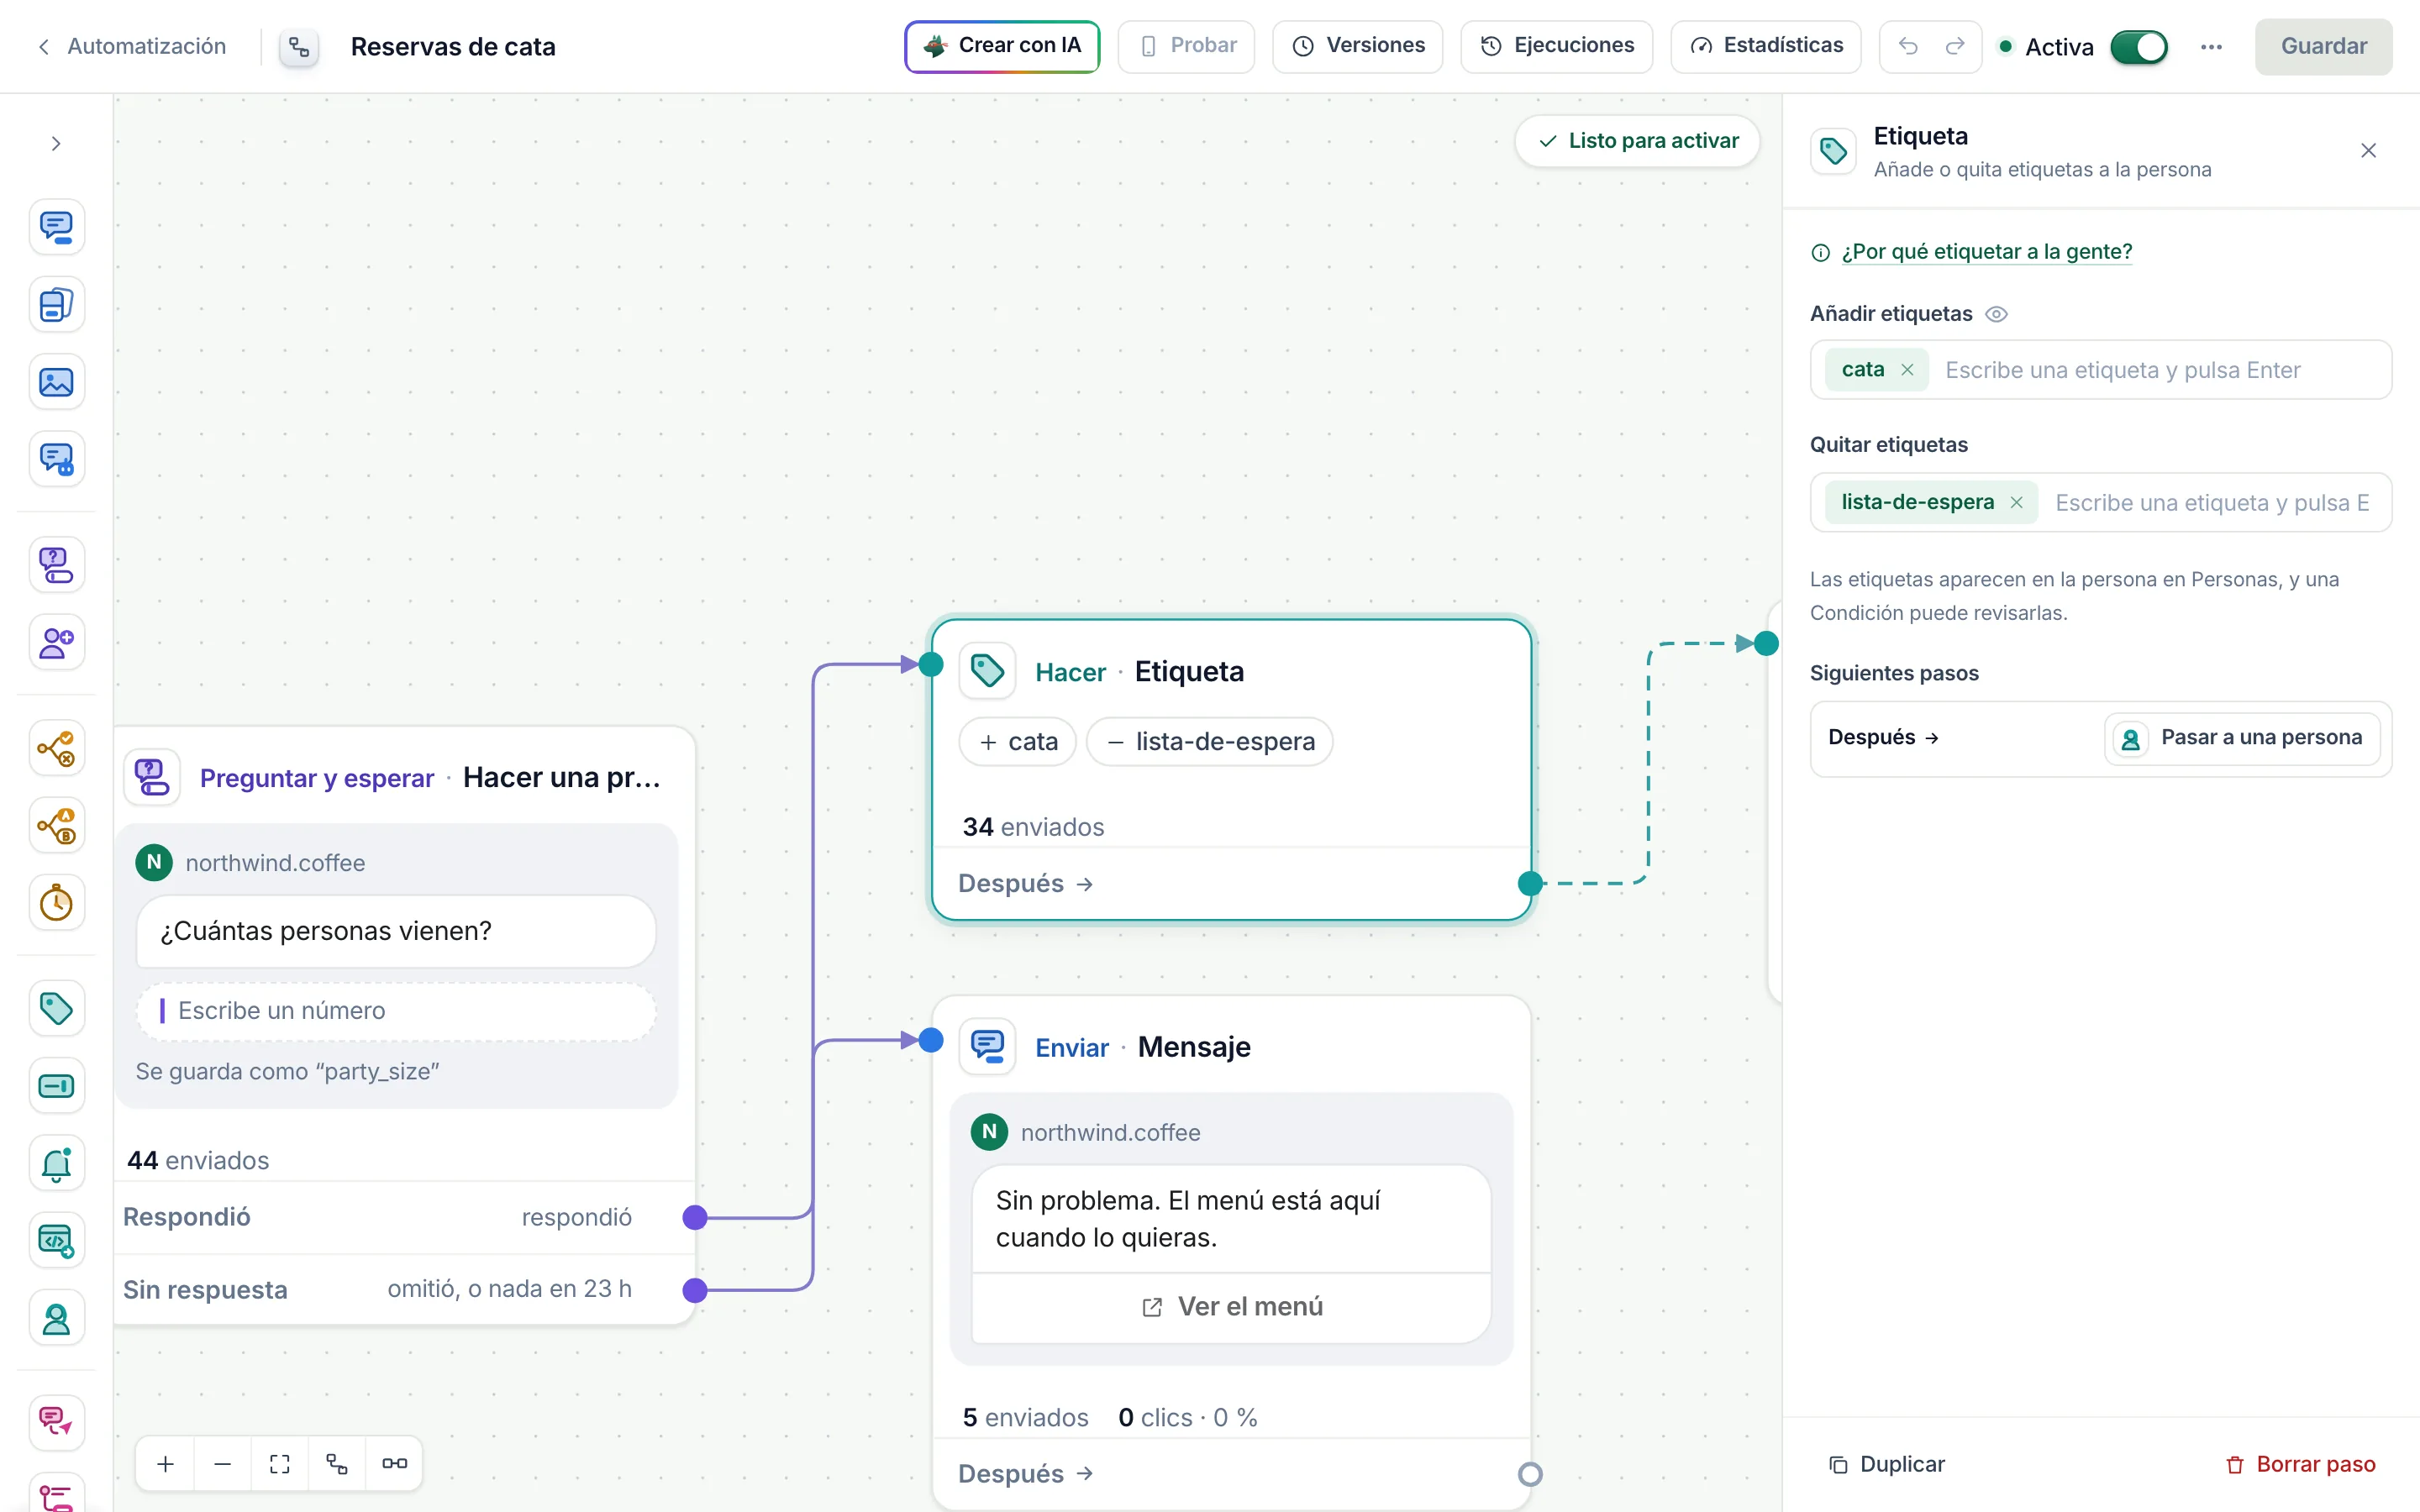Remove the lista-de-espera tag chip
The height and width of the screenshot is (1512, 2420).
[2016, 502]
